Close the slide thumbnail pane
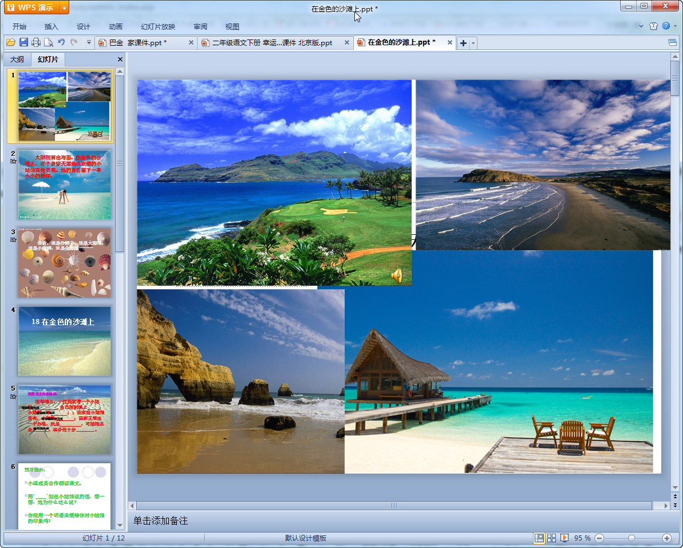Viewport: 683px width, 548px height. click(x=120, y=59)
